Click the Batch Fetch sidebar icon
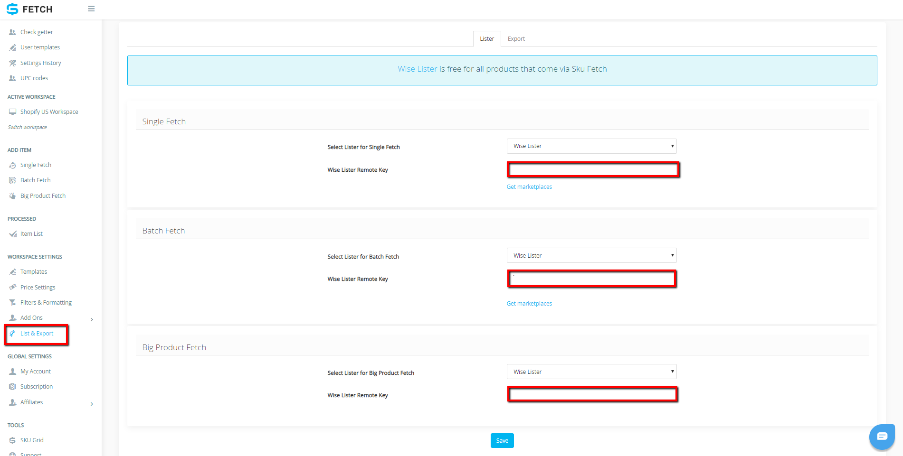 [x=12, y=180]
